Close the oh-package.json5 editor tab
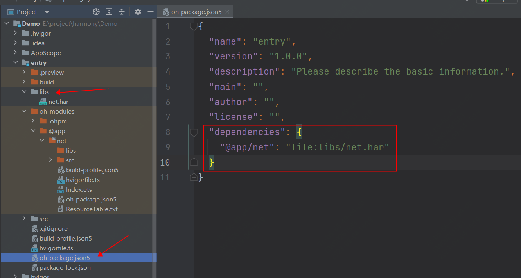This screenshot has height=278, width=521. pos(227,12)
